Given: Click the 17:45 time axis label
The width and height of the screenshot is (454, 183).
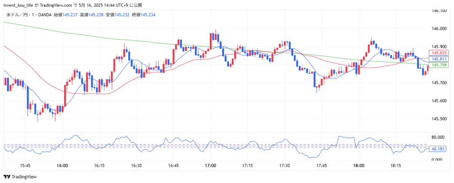Looking at the screenshot, I should click(x=322, y=166).
